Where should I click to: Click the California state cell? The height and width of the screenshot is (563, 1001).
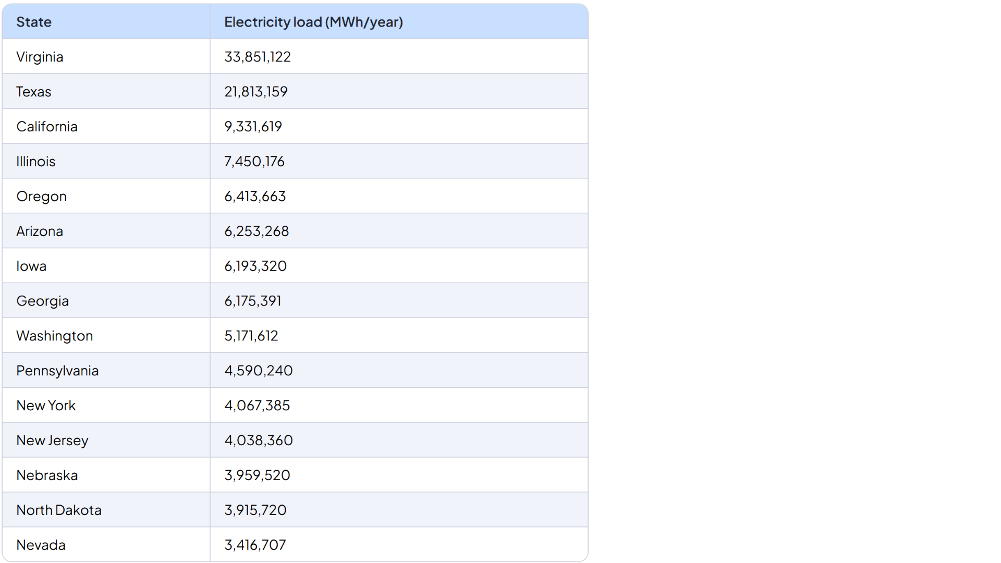click(47, 127)
